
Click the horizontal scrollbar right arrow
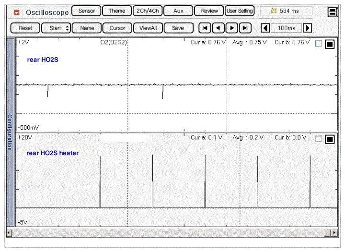[334, 233]
